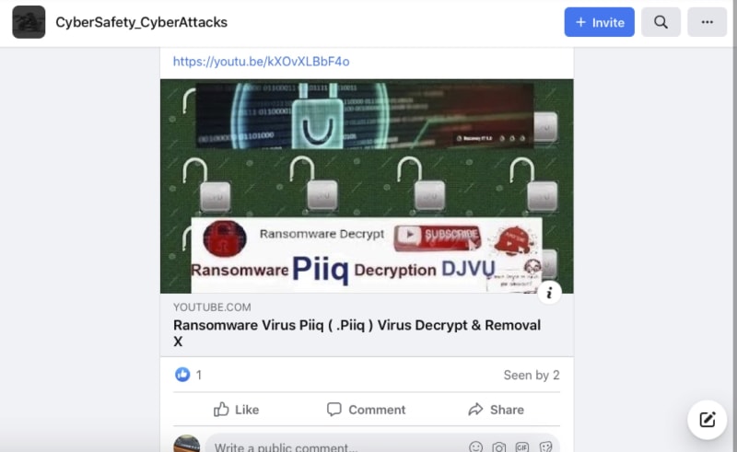Open the Ransomware Virus Piiq video title
The image size is (737, 452).
coord(357,332)
